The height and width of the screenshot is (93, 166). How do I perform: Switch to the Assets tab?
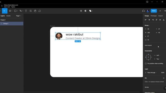pyautogui.click(x=9, y=16)
